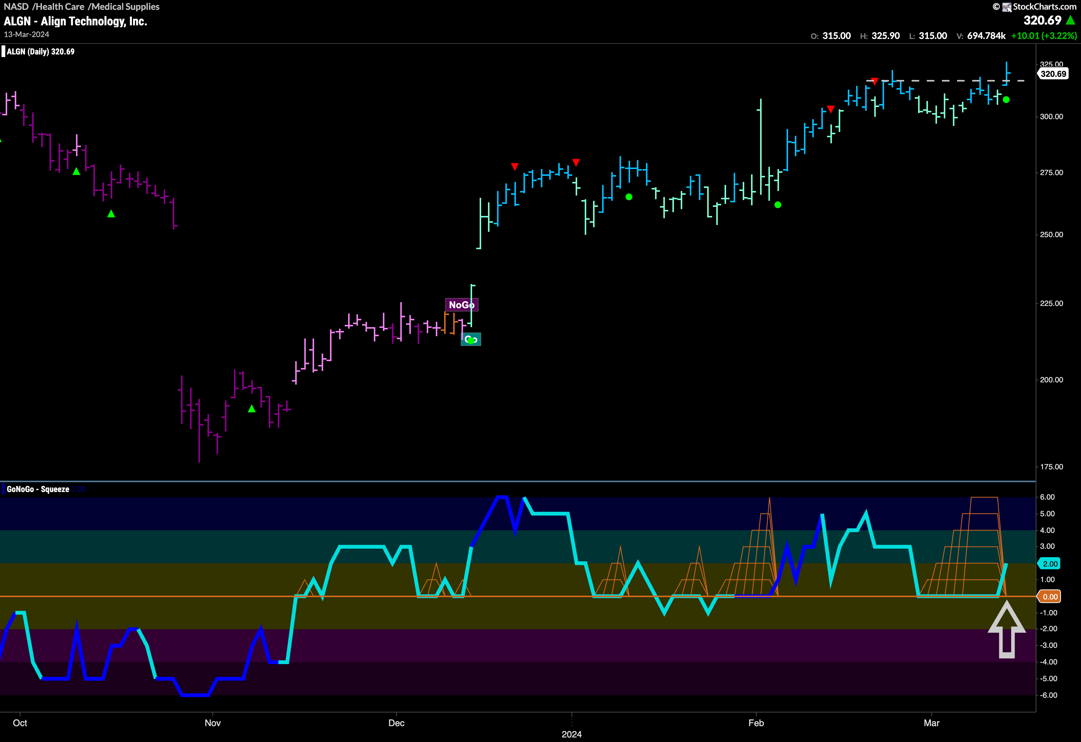Screen dimensions: 1081x742
Task: Click the large 320.69 header price
Action: coord(1042,20)
